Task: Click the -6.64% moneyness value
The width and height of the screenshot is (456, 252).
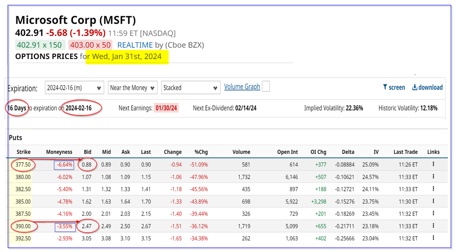Action: [64, 165]
